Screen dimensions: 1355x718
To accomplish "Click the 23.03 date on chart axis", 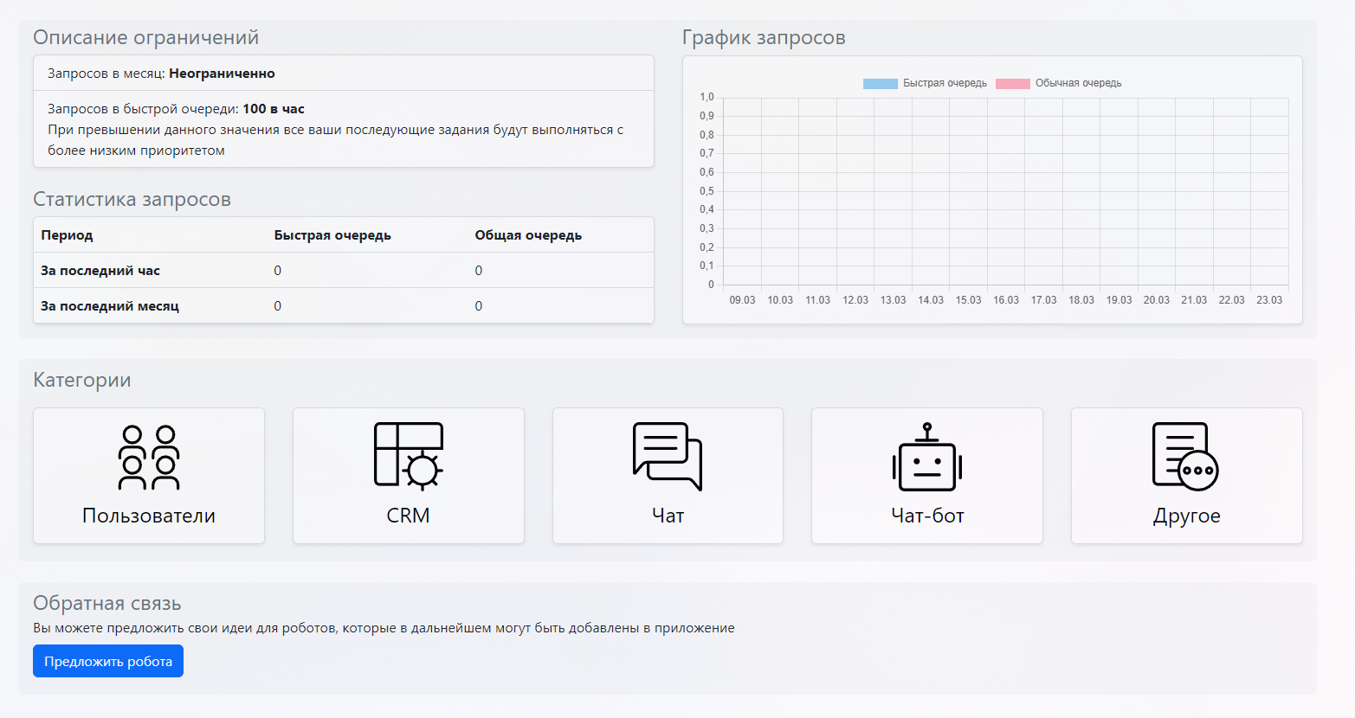I will pyautogui.click(x=1268, y=300).
